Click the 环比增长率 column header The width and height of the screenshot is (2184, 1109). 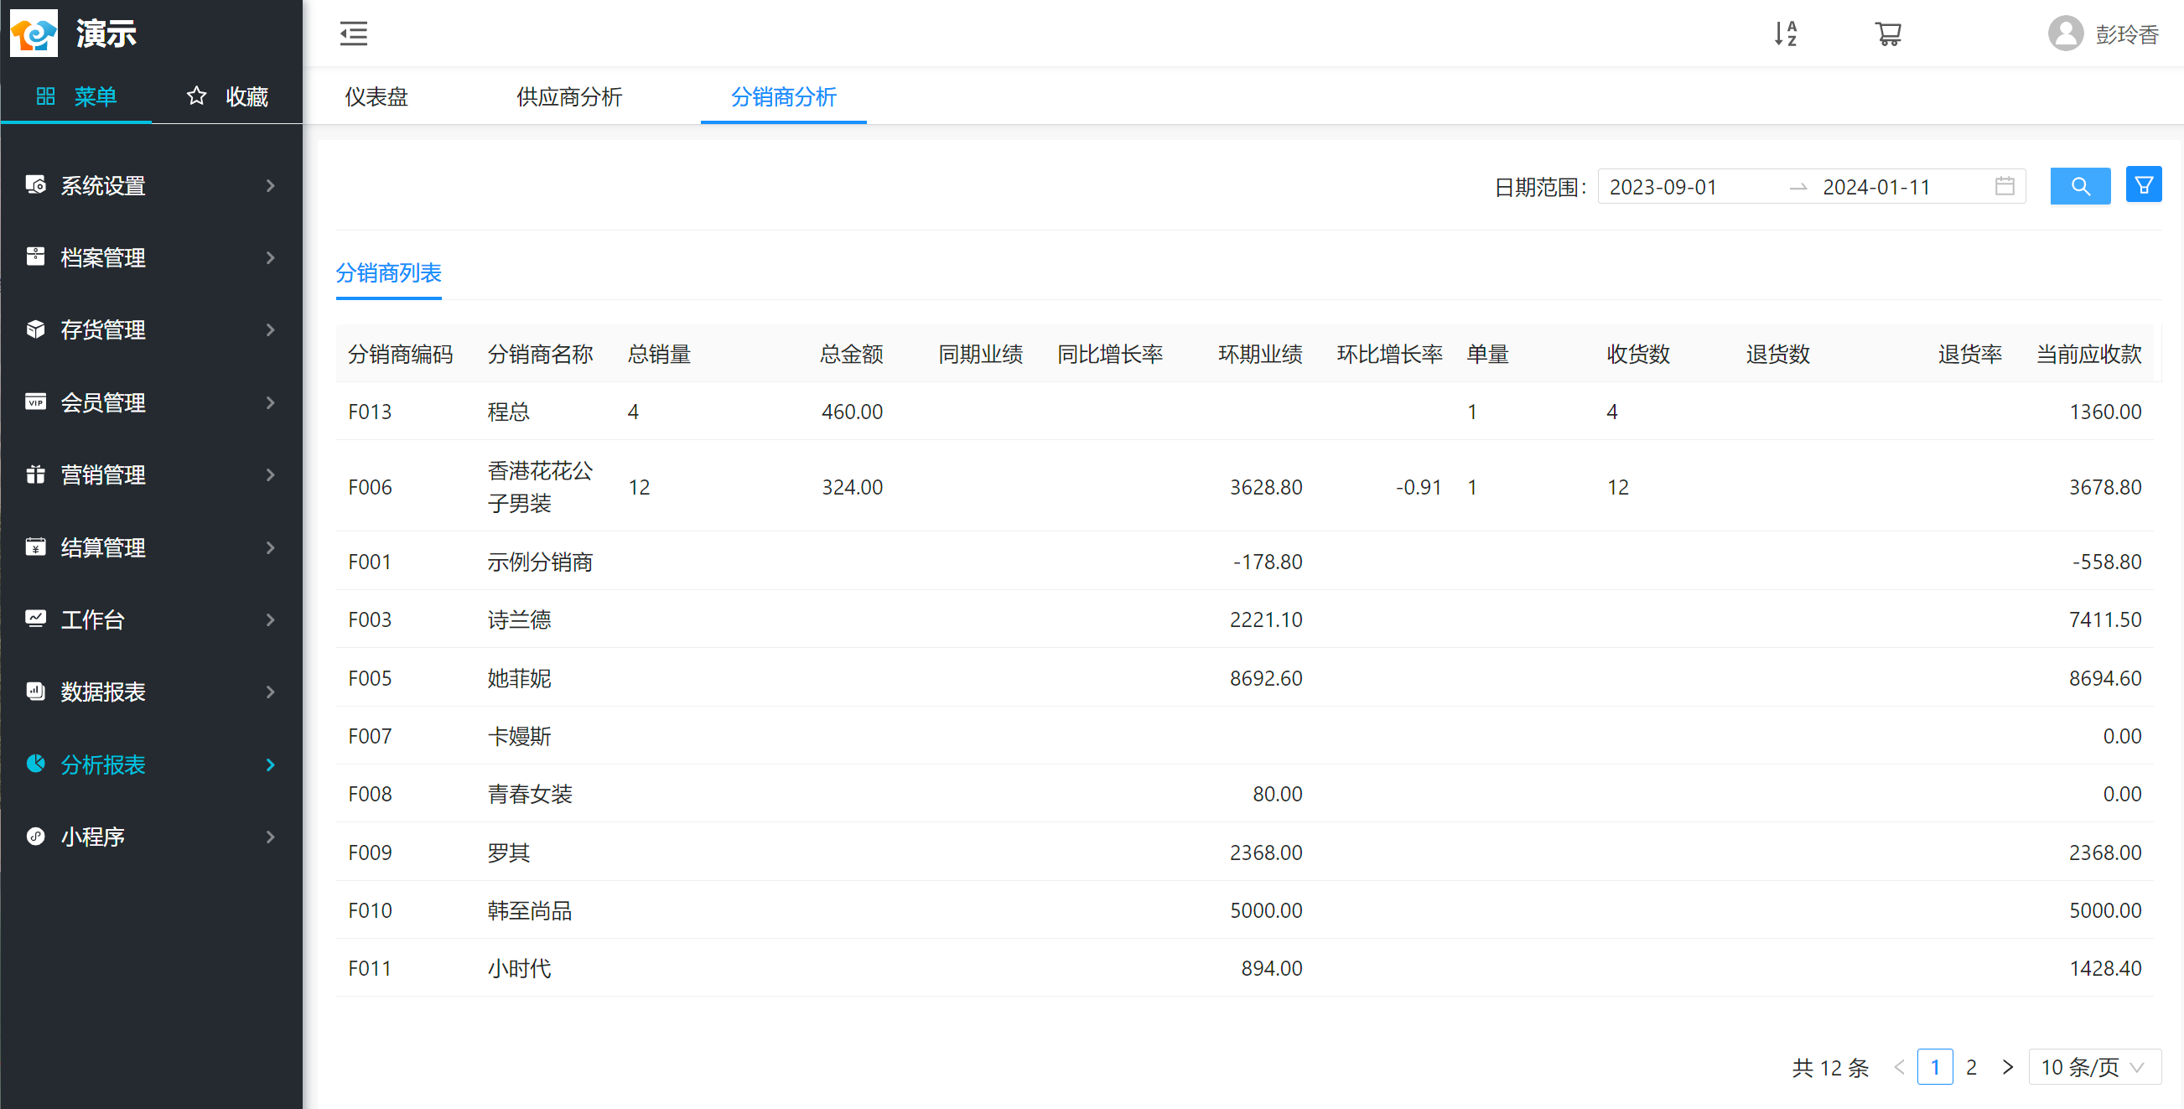[1389, 354]
